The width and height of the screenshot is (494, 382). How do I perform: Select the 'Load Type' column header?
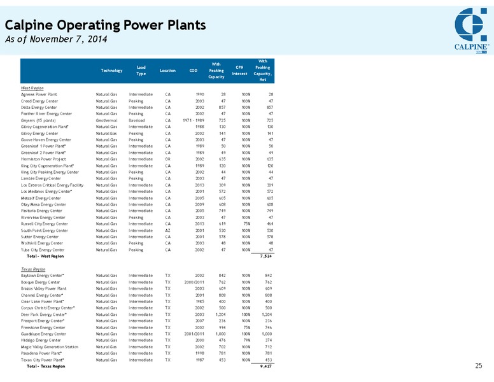[141, 71]
